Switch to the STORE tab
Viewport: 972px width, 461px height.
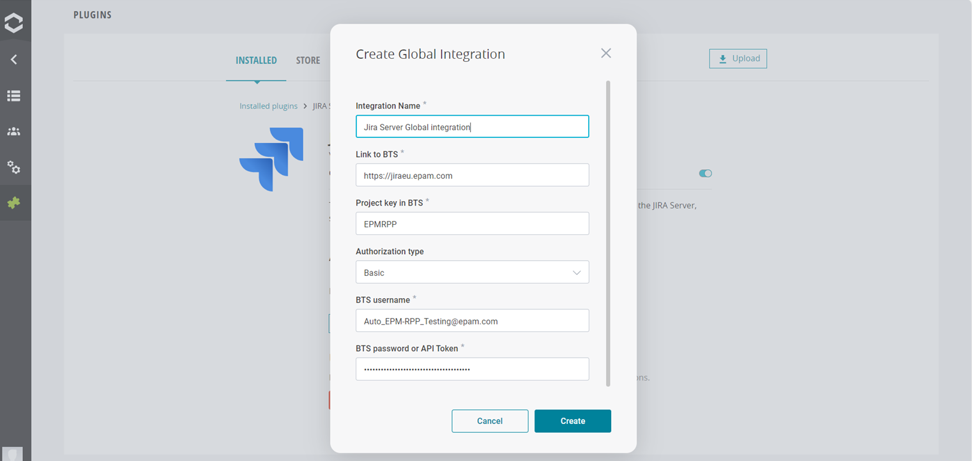[x=308, y=60]
